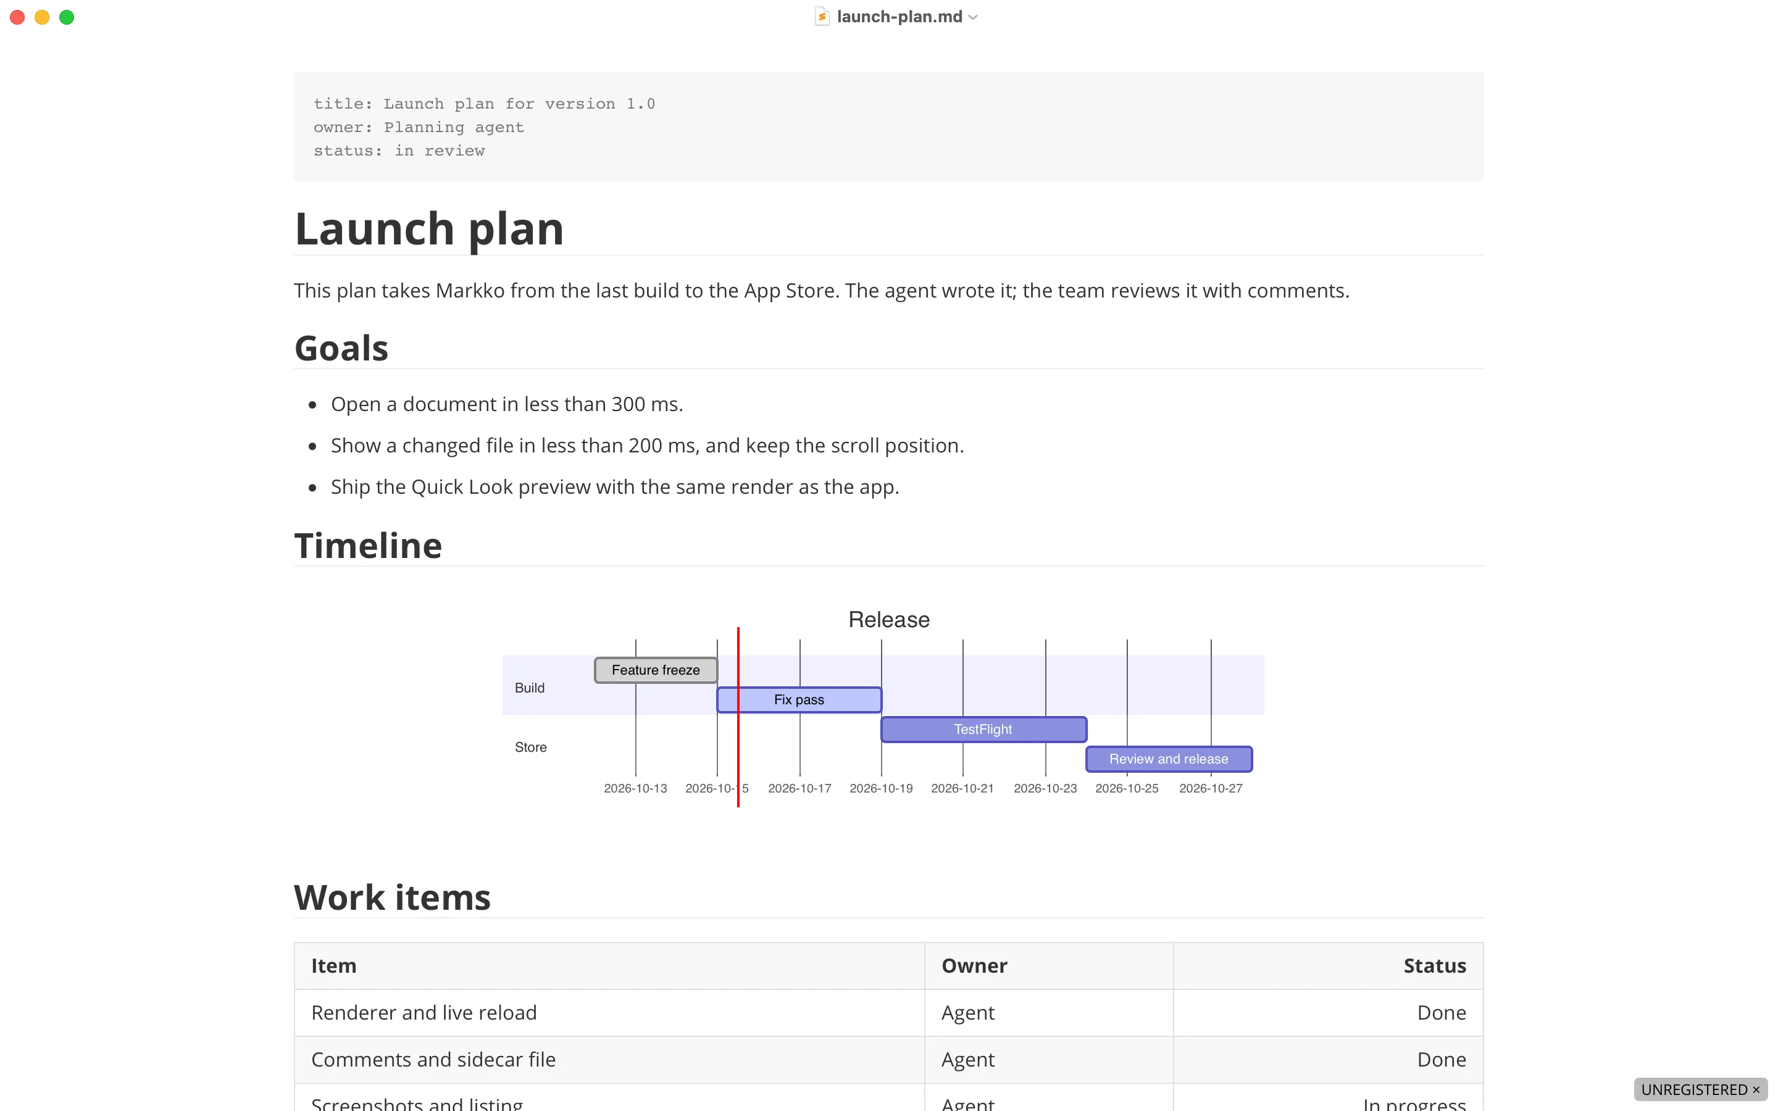Click the Feature freeze bar in Gantt chart
The image size is (1778, 1111).
656,670
